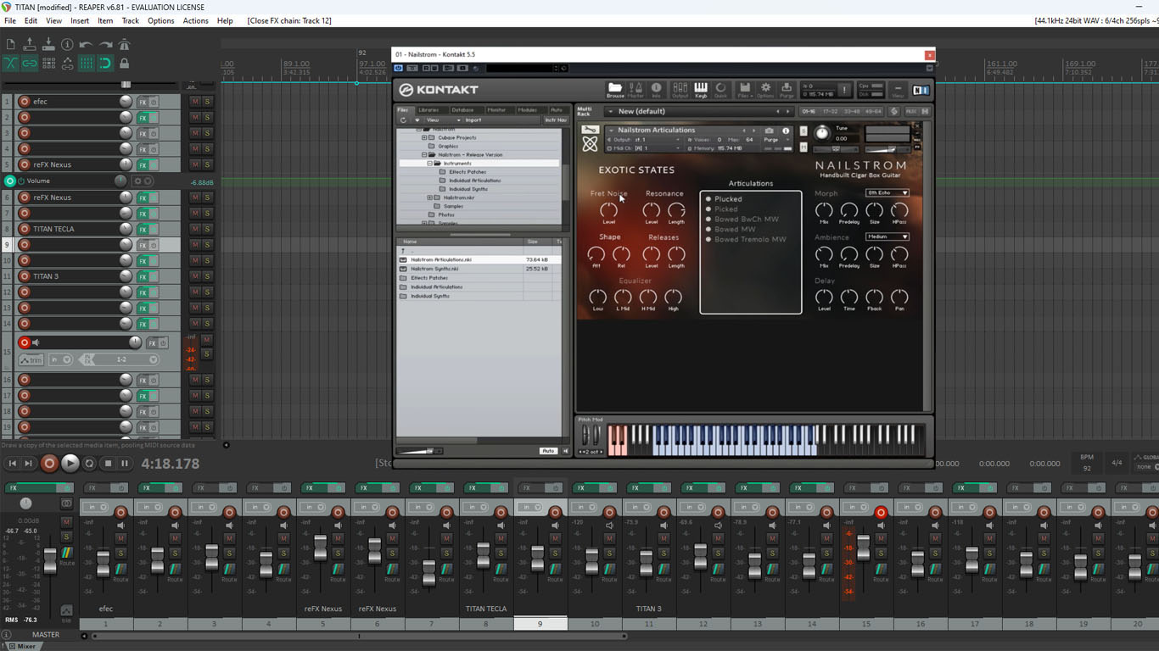Toggle the metronome icon
The height and width of the screenshot is (651, 1159).
(x=124, y=45)
